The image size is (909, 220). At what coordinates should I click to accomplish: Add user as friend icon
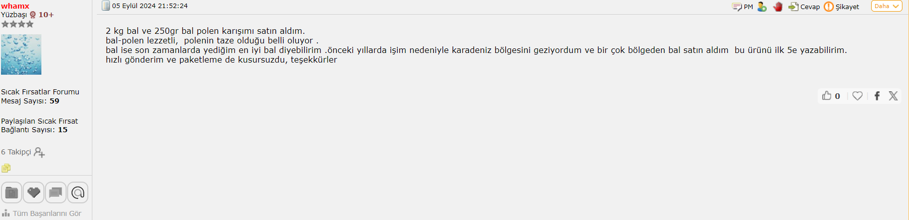click(x=762, y=7)
